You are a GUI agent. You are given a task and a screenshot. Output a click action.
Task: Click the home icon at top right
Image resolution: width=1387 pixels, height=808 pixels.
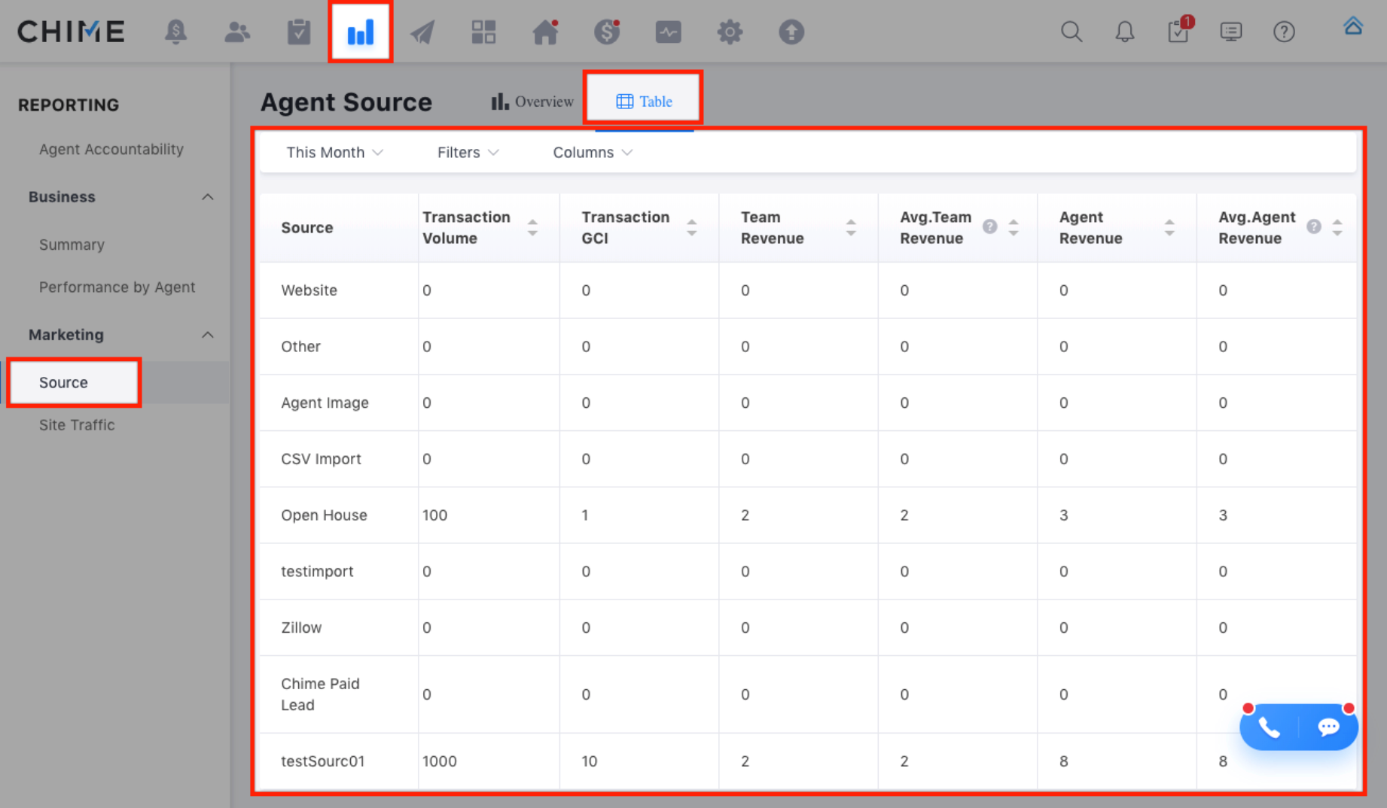pos(1353,26)
